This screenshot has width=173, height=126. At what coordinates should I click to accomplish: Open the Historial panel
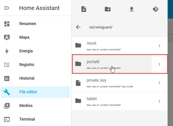point(27,78)
